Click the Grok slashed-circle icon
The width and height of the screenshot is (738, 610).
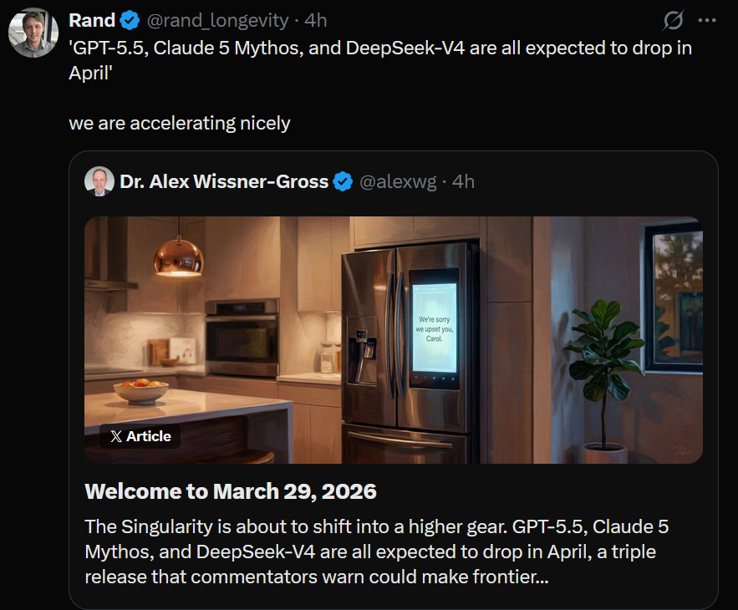click(x=673, y=20)
